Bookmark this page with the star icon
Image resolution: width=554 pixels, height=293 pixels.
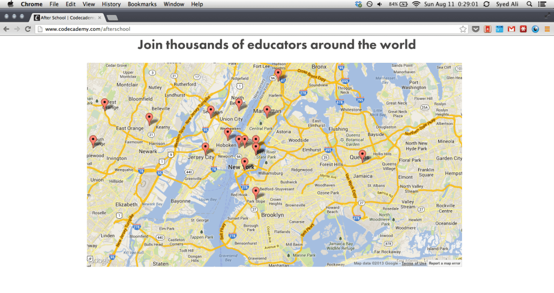[x=463, y=29]
